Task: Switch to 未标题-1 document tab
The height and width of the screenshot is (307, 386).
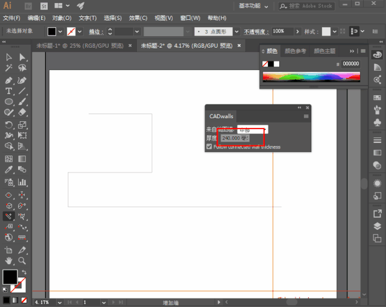Action: tap(80, 46)
